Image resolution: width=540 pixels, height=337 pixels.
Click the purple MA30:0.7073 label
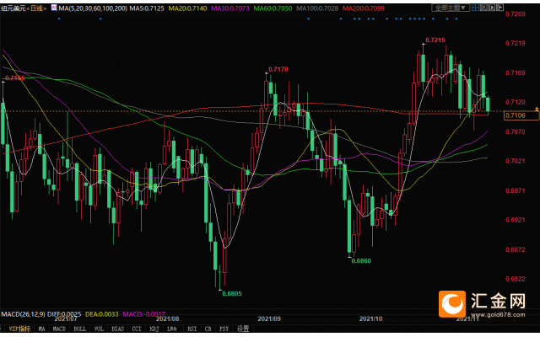(230, 8)
